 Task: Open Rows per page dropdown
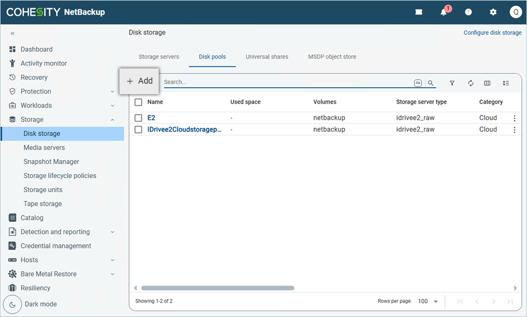tap(428, 301)
